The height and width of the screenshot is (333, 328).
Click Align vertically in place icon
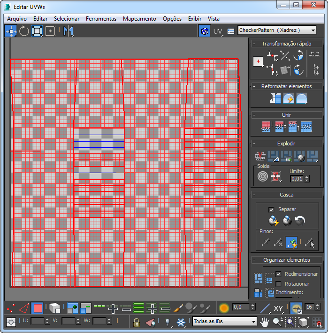click(272, 70)
